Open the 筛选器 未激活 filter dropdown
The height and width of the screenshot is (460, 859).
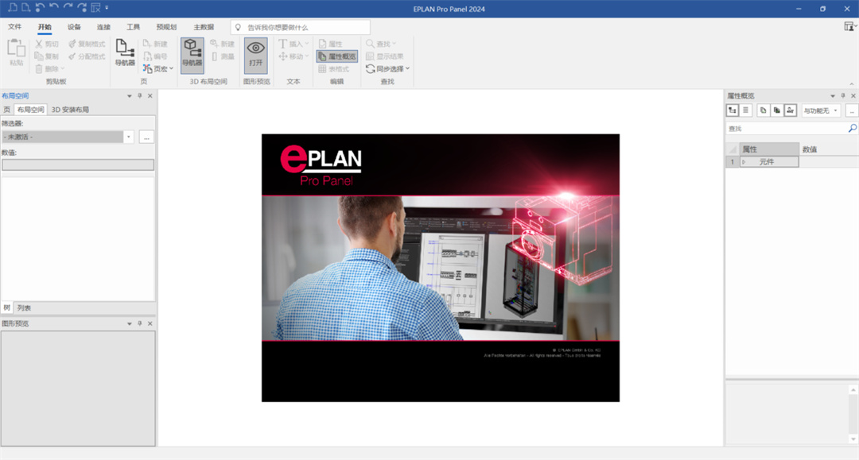[x=129, y=137]
